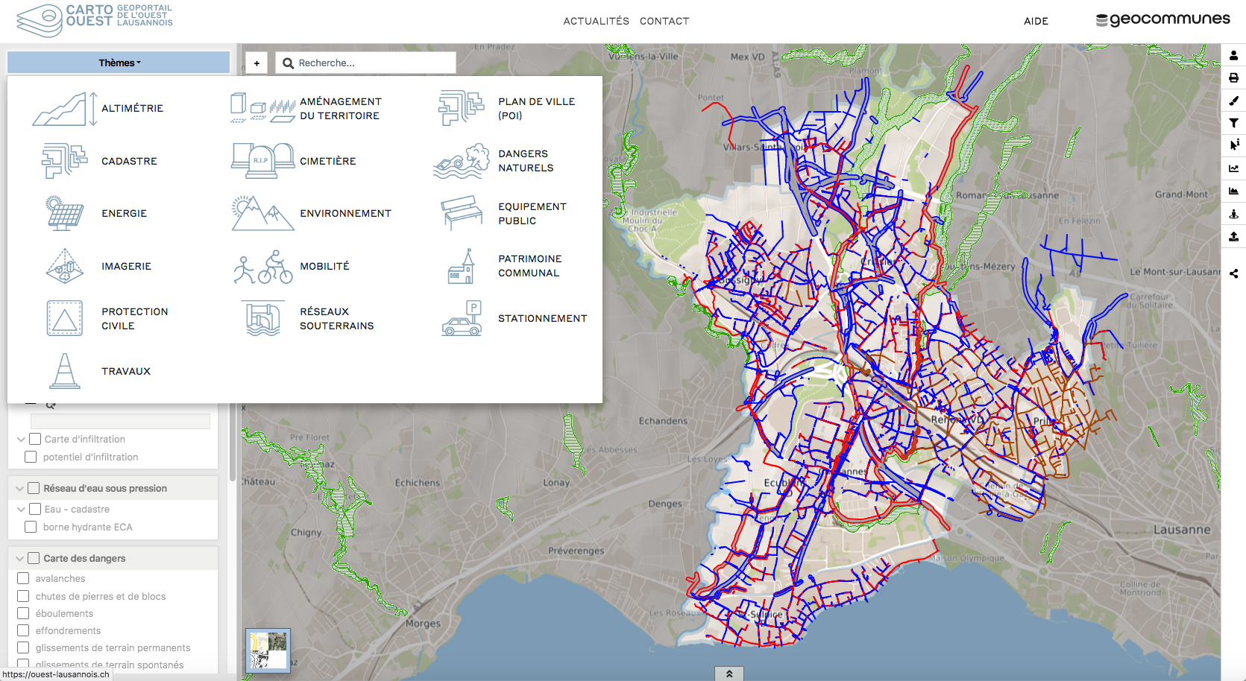Open the Aide help link
The image size is (1246, 681).
tap(1036, 21)
